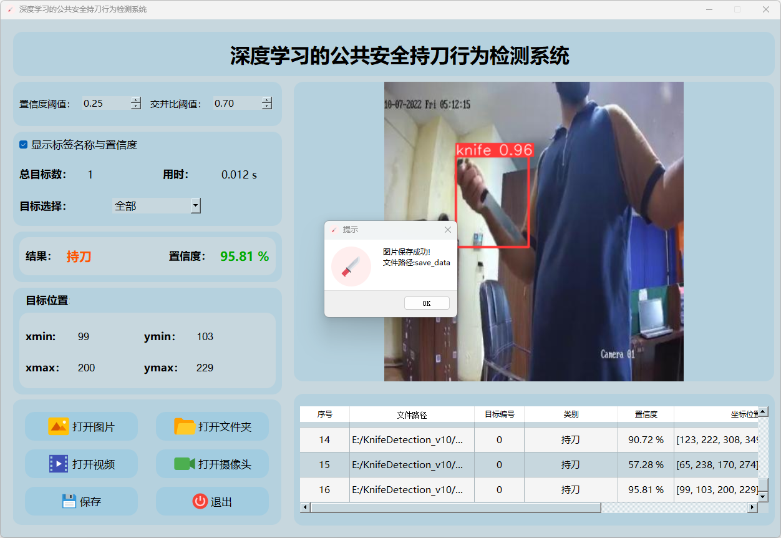Click the file path column header
Image resolution: width=781 pixels, height=538 pixels.
[x=412, y=414]
